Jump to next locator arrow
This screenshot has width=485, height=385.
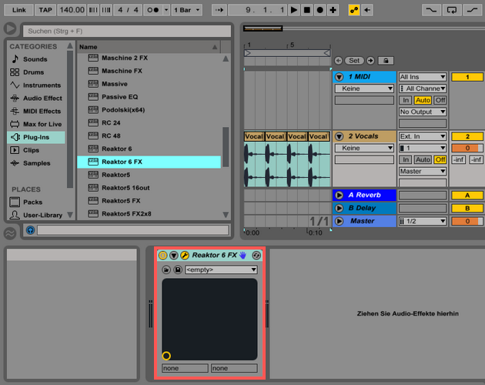tap(370, 61)
